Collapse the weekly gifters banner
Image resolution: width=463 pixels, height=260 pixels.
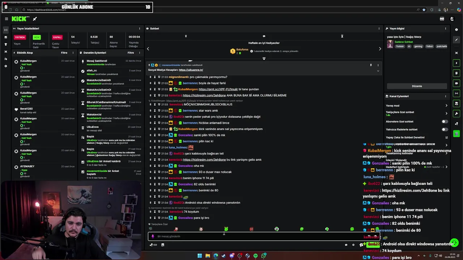tap(264, 58)
